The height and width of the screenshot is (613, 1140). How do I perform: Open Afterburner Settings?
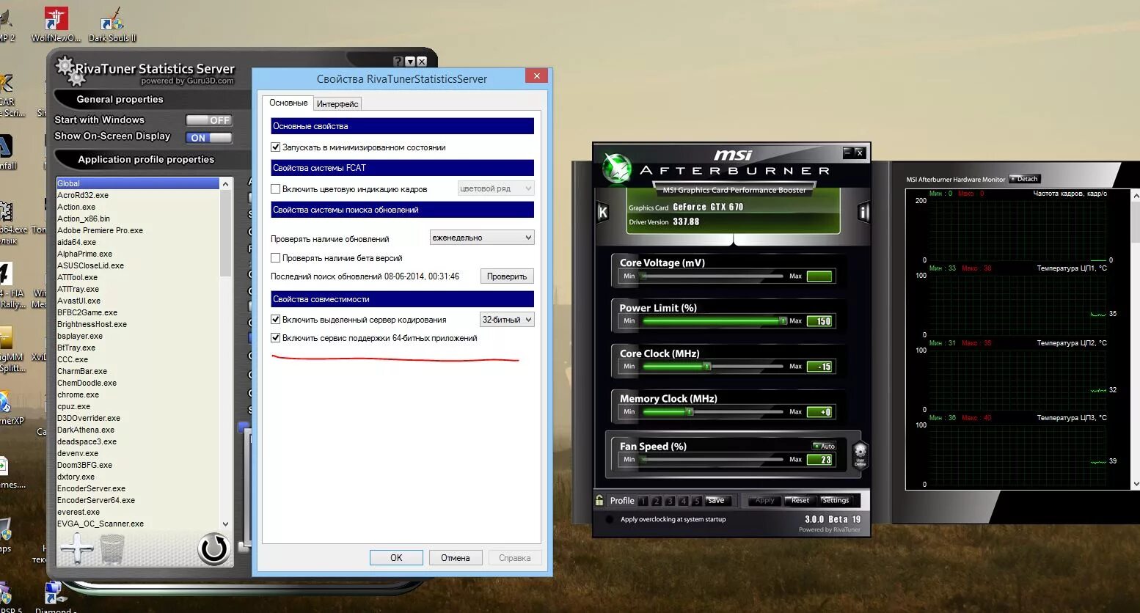[x=835, y=501]
